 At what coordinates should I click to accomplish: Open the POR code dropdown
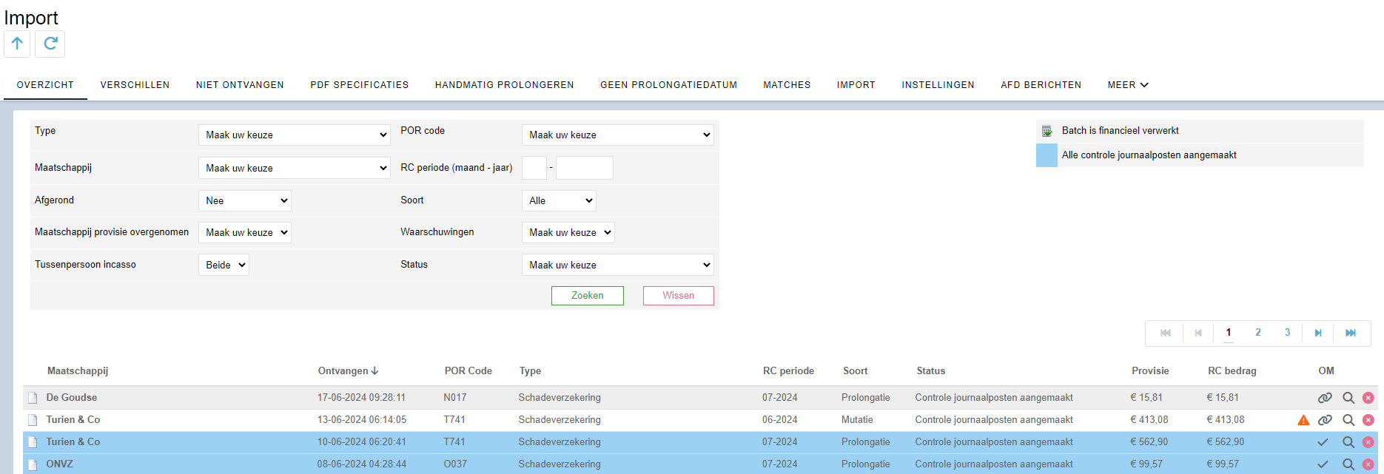pos(618,135)
